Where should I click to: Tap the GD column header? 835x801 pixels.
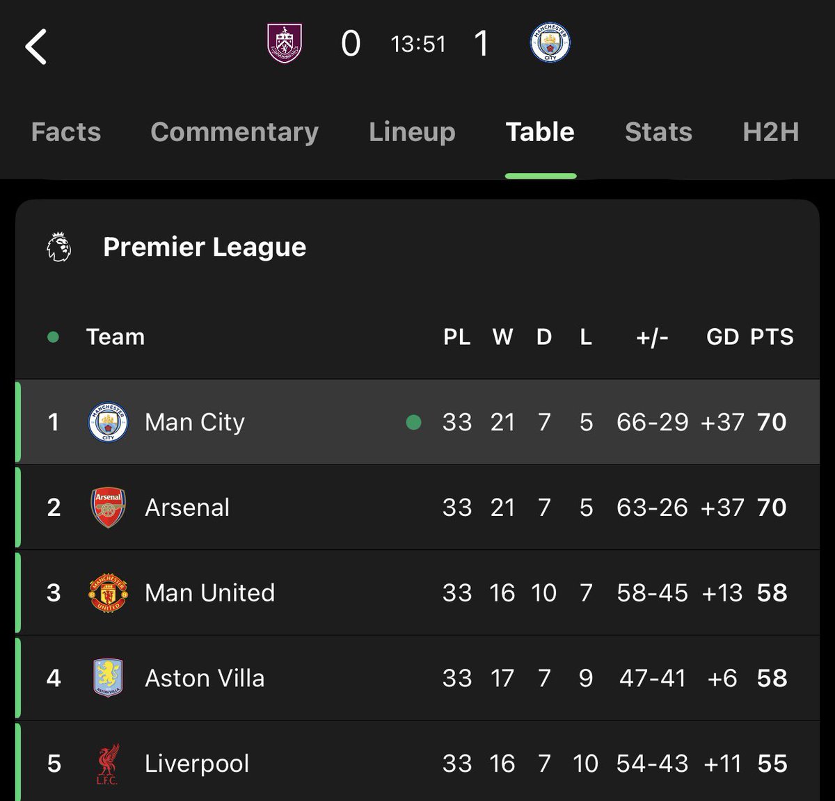pos(722,337)
